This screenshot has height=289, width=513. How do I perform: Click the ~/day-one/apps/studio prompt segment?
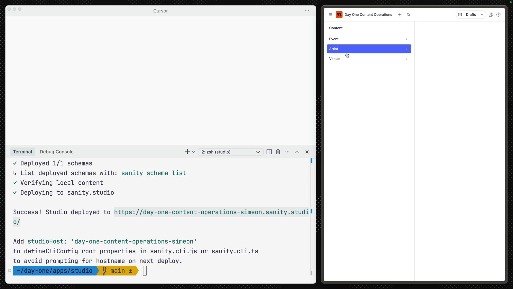(x=55, y=271)
